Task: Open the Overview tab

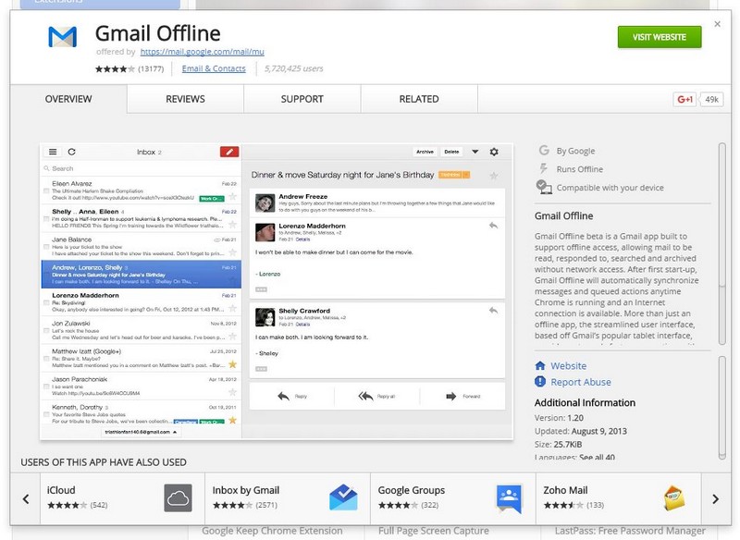Action: [x=68, y=99]
